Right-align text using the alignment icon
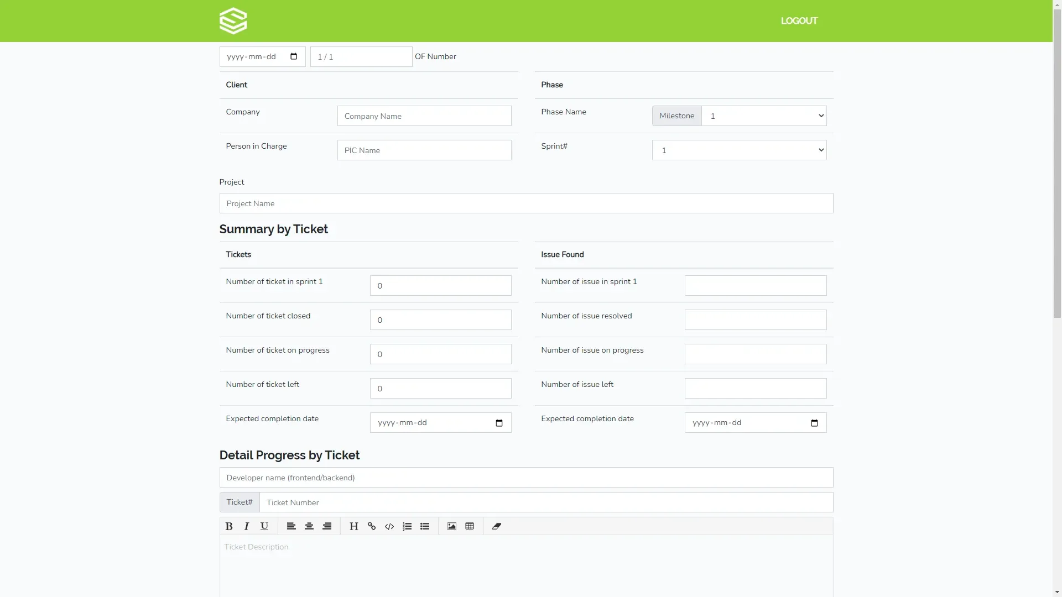 (327, 526)
